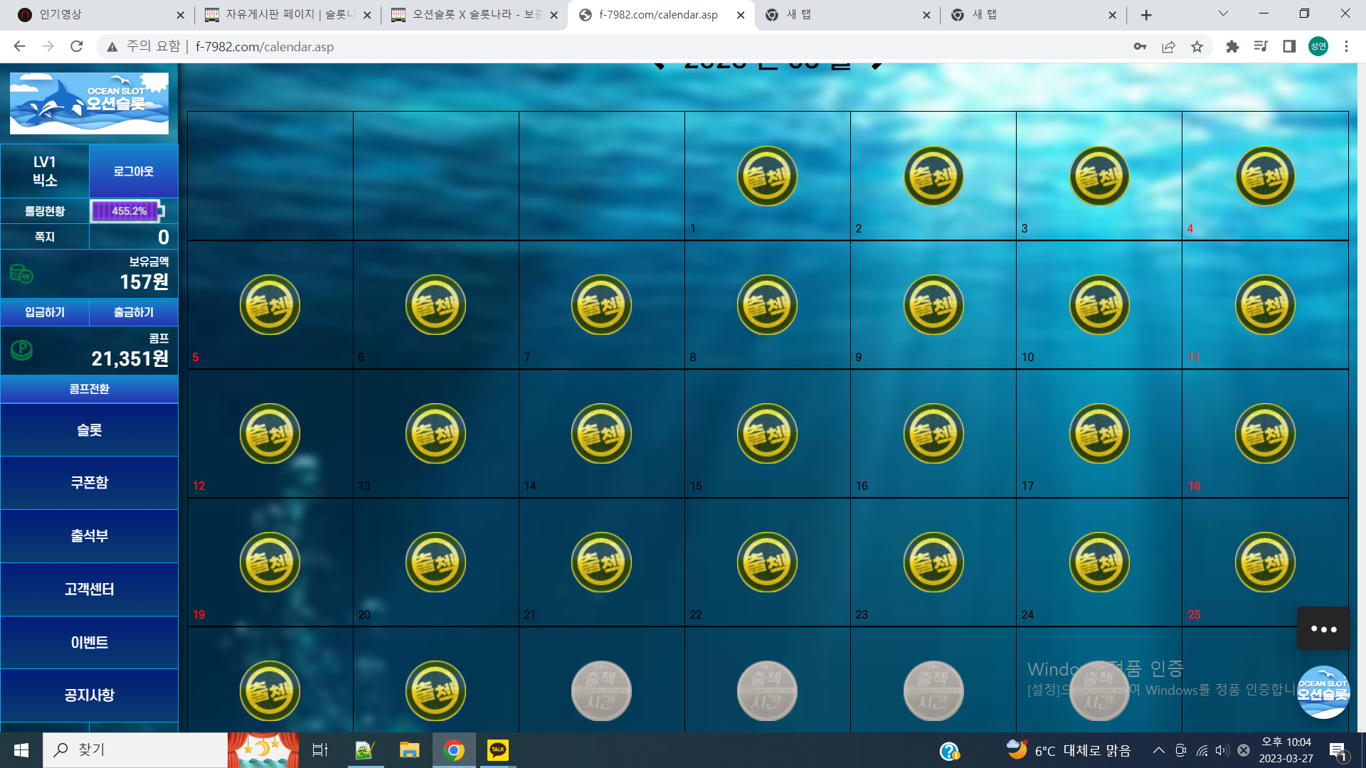1366x768 pixels.
Task: Reload the page with the refresh icon
Action: coord(77,46)
